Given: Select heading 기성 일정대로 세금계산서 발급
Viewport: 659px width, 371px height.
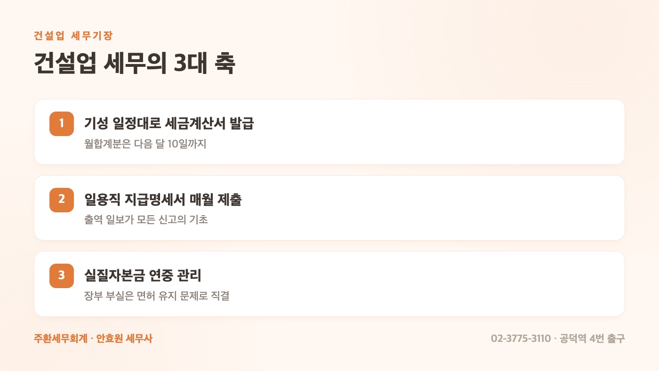Looking at the screenshot, I should [x=169, y=123].
